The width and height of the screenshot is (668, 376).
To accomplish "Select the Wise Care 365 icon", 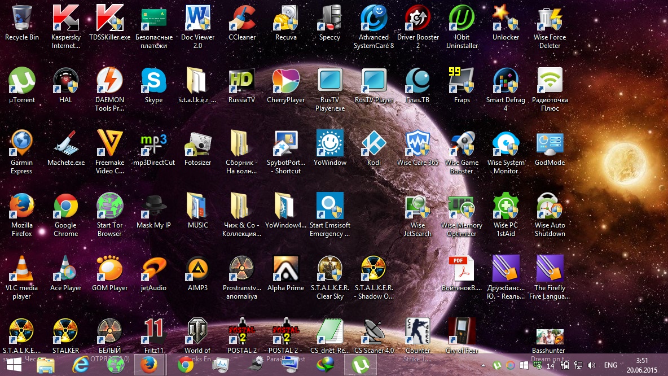I will click(x=418, y=143).
